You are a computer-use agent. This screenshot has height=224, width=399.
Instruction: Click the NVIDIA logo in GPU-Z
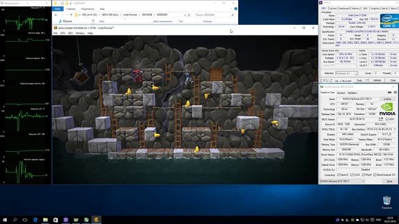tap(387, 110)
